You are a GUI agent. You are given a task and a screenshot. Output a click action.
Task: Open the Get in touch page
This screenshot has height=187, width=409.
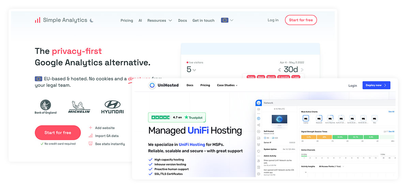(x=203, y=20)
